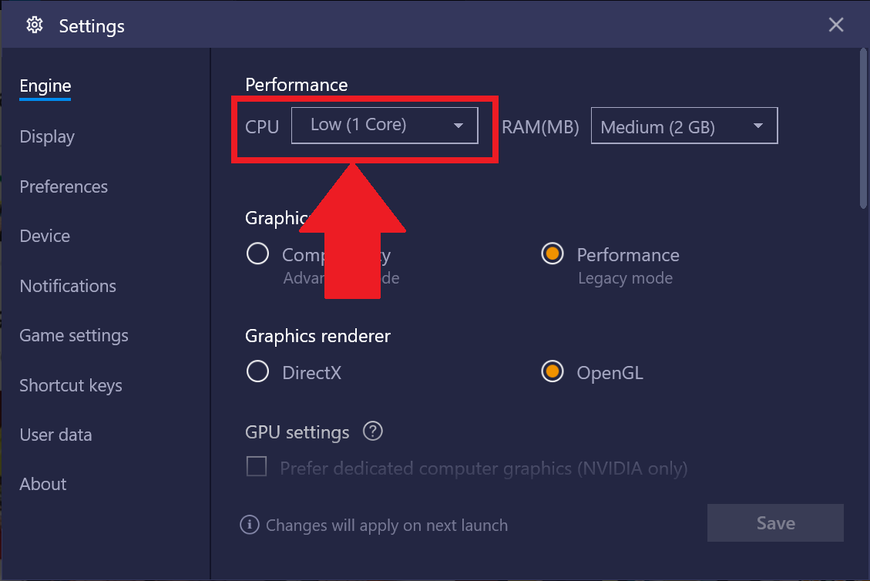Screen dimensions: 870x581
Task: Click the Save button
Action: [x=775, y=522]
